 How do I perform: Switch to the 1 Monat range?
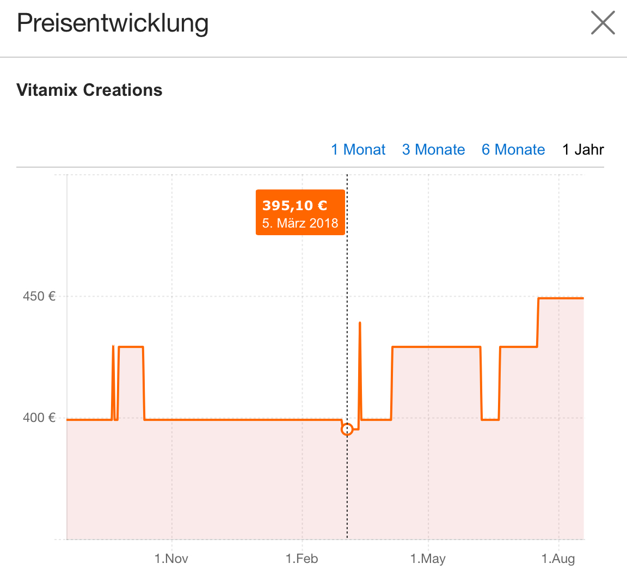[x=358, y=150]
